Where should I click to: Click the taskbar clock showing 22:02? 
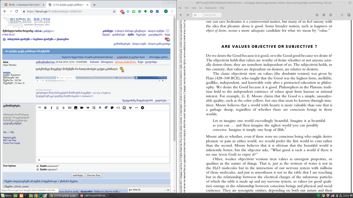click(346, 196)
